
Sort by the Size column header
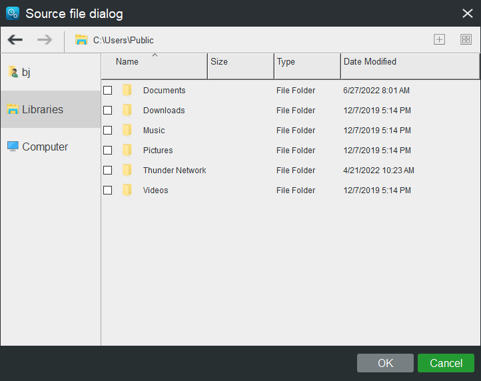coord(240,66)
